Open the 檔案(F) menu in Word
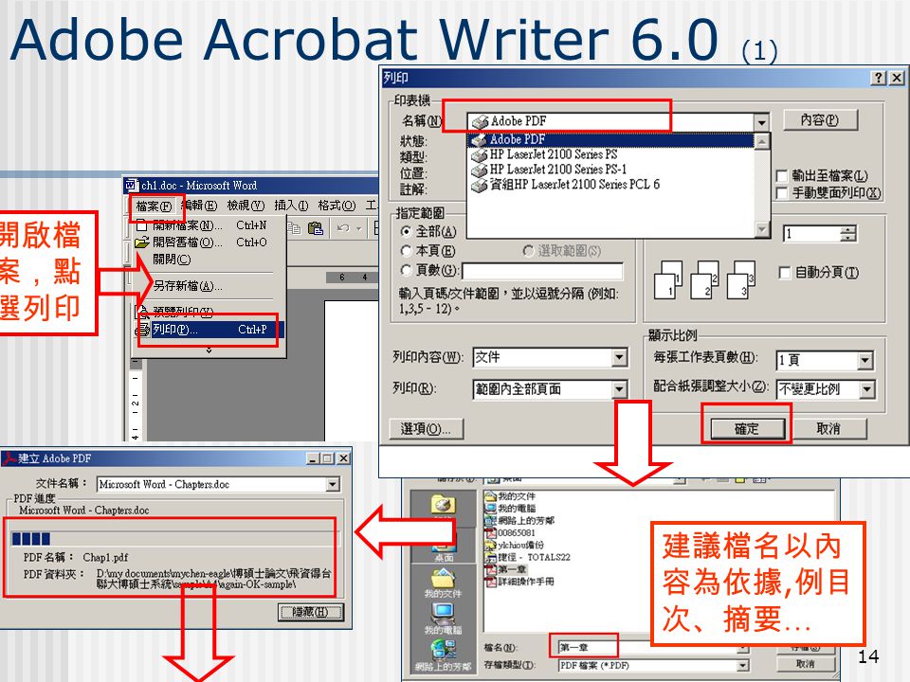 (x=154, y=206)
